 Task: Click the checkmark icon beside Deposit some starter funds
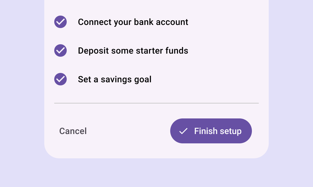coord(60,50)
